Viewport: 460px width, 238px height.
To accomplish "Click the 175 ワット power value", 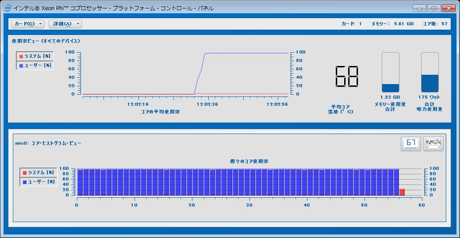I will (429, 97).
